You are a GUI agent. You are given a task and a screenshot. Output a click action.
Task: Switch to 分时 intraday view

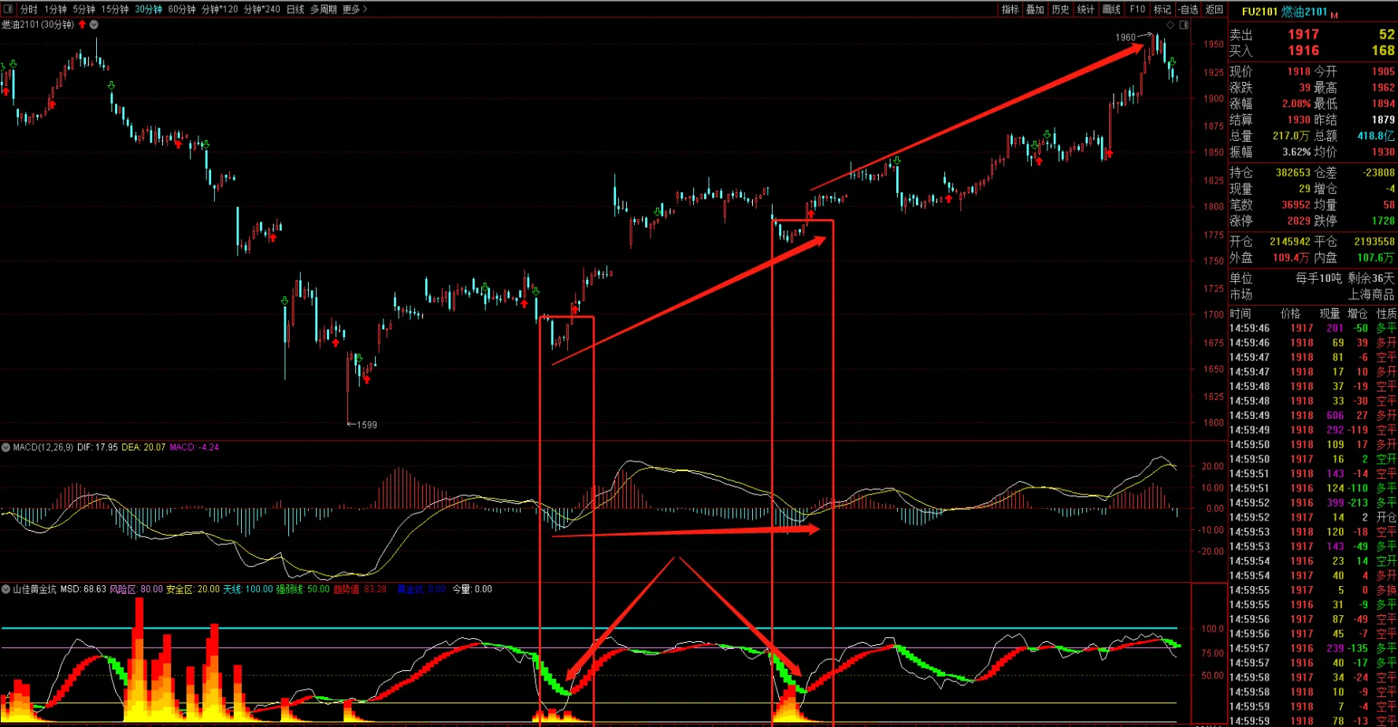click(x=29, y=9)
